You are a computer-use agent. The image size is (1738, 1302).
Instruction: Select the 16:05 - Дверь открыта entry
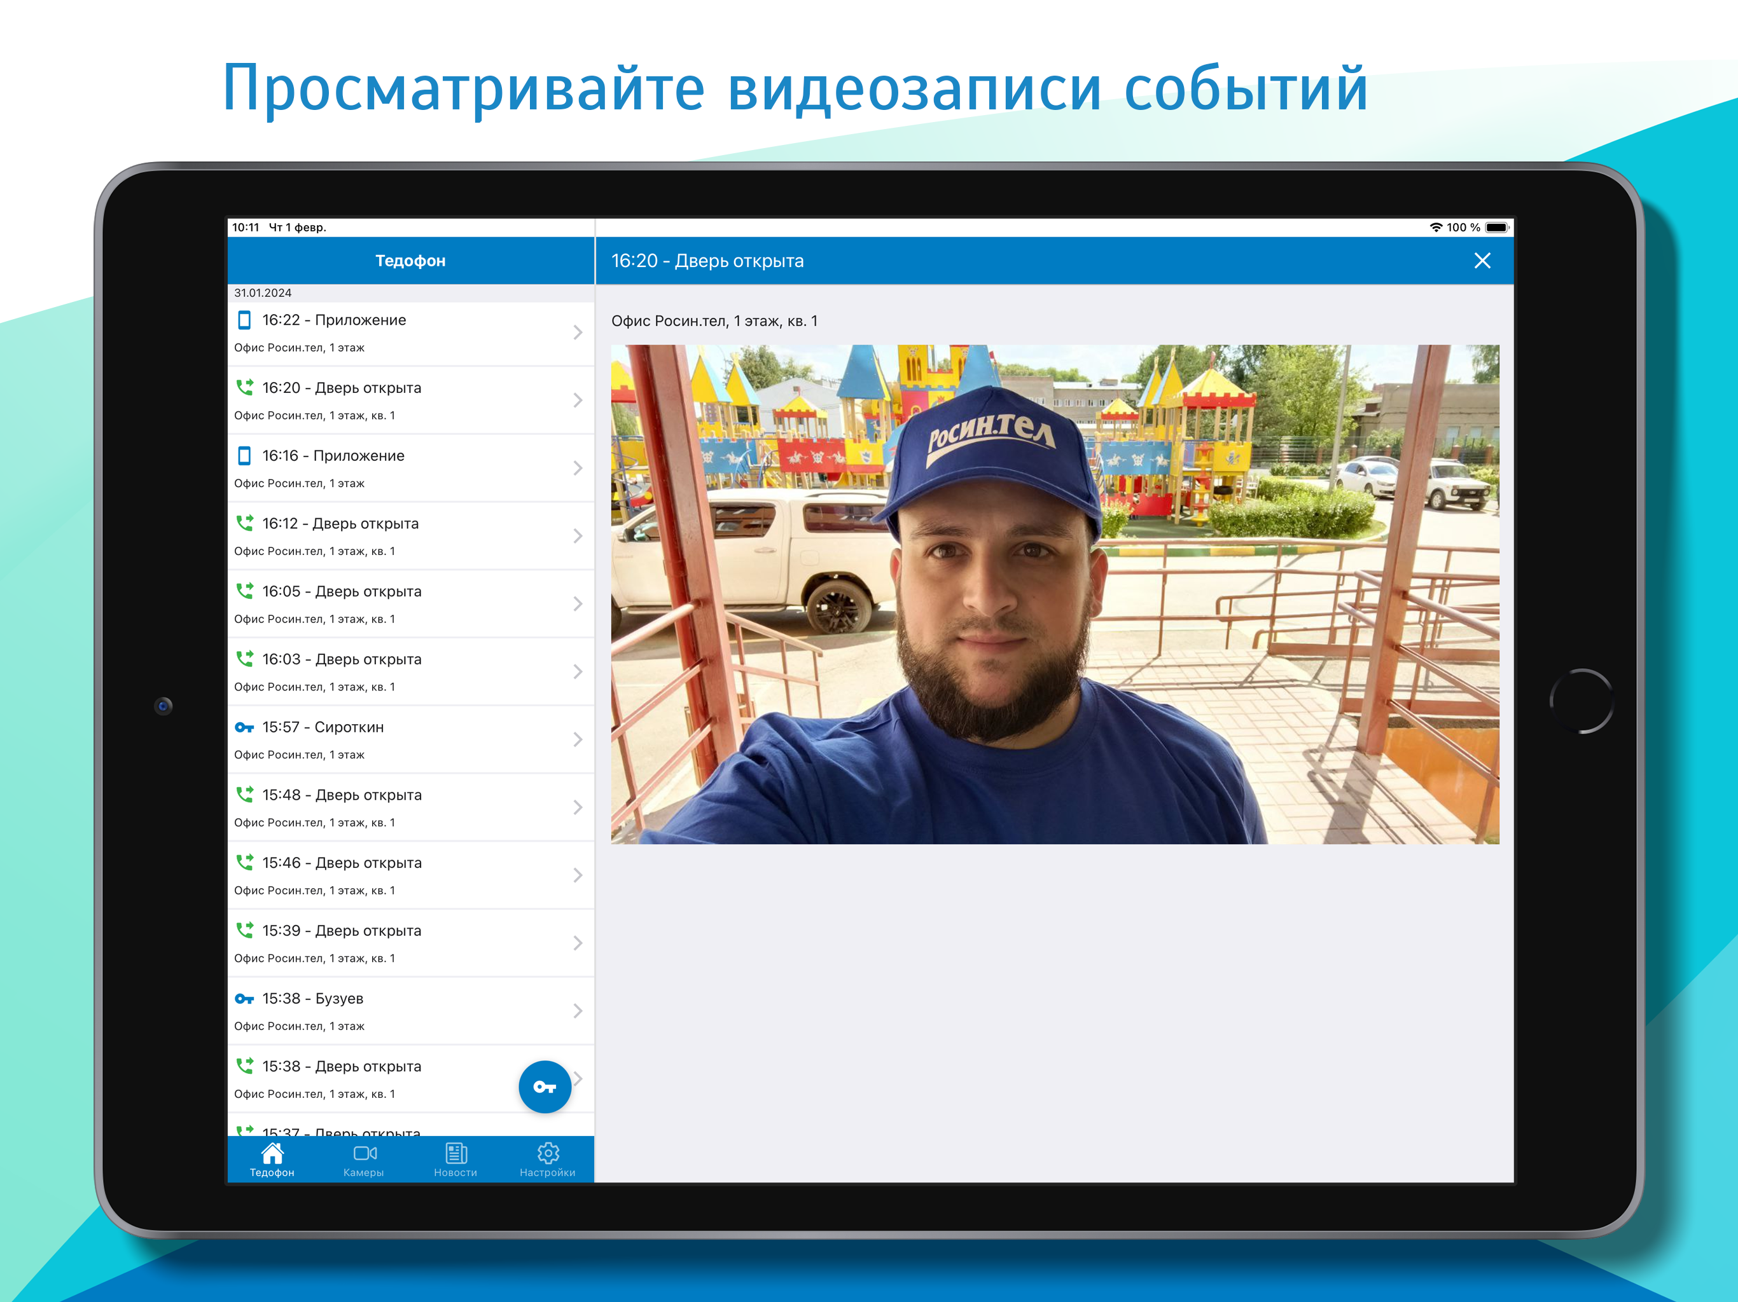coord(410,604)
